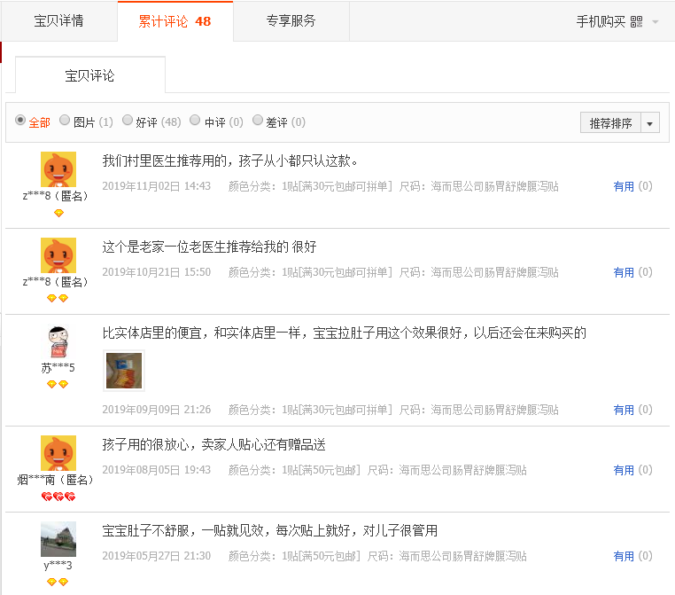
Task: Click the QR code icon beside 手机购买
Action: click(636, 22)
